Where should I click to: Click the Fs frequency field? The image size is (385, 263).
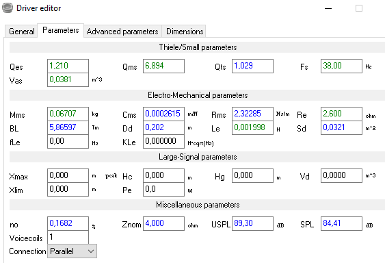pyautogui.click(x=341, y=66)
